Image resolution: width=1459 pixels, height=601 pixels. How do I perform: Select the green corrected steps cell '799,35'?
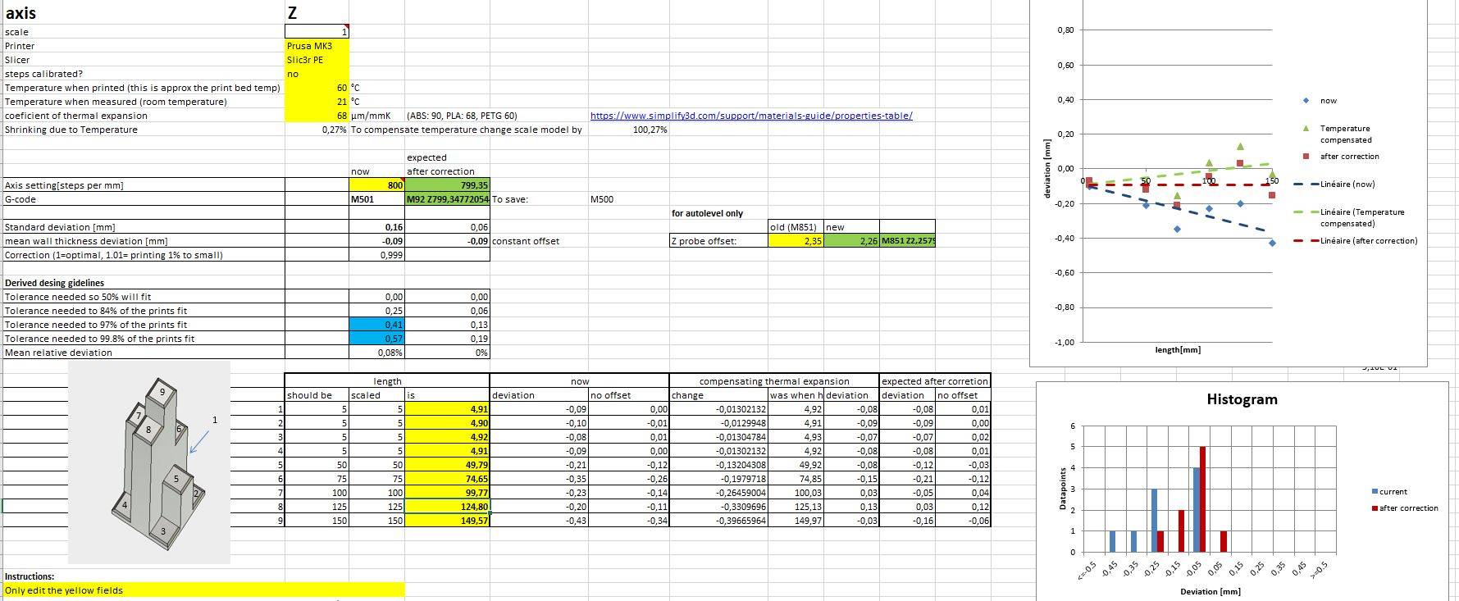pos(448,185)
